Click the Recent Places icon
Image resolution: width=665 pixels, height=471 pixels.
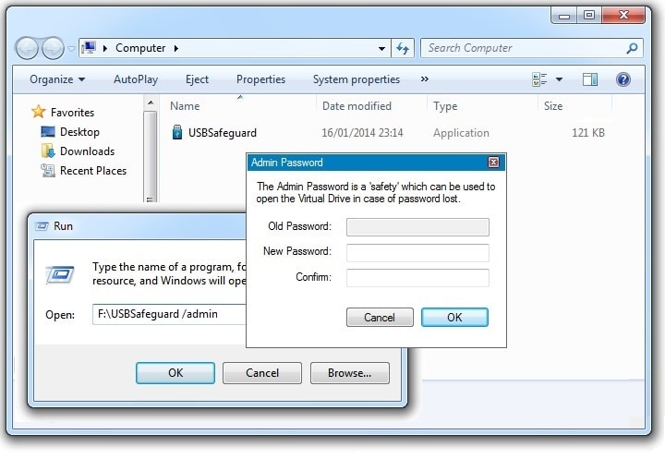48,171
